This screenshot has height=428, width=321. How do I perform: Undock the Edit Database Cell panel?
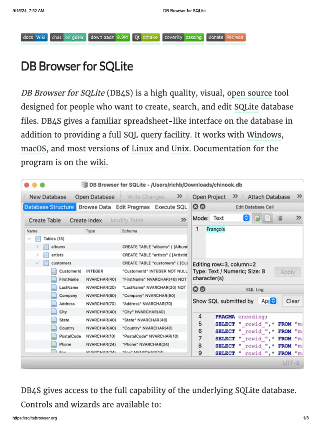click(x=203, y=206)
